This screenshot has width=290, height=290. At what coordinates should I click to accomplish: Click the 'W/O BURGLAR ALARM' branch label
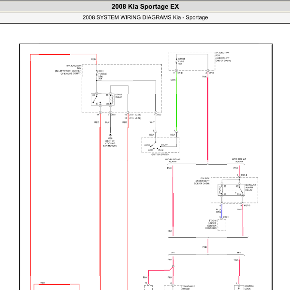173,160
